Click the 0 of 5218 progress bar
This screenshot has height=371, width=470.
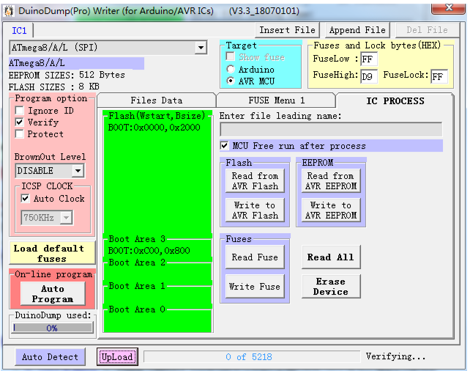252,356
